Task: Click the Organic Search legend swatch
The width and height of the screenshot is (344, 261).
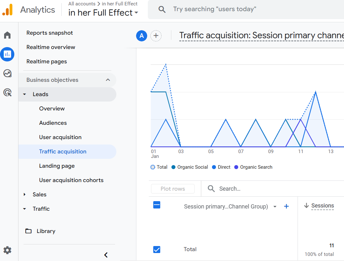Action: coord(236,167)
